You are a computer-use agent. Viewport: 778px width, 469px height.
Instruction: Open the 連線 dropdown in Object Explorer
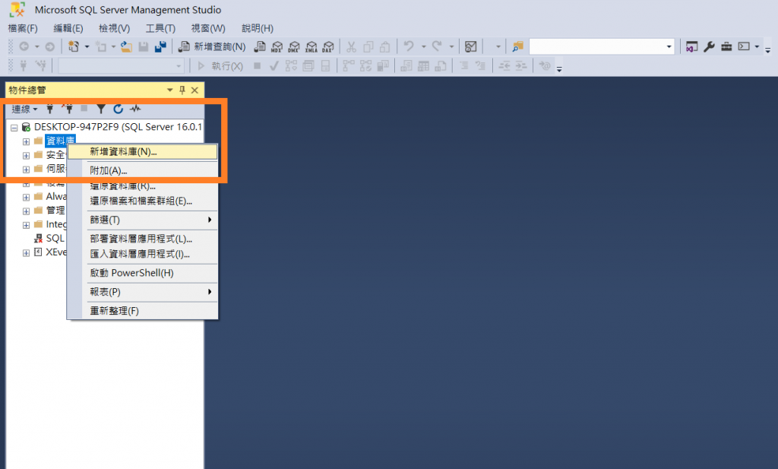coord(25,109)
